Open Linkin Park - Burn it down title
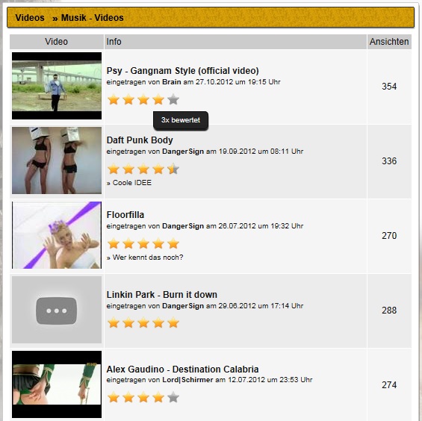Screen dimensions: 422x421 (162, 295)
